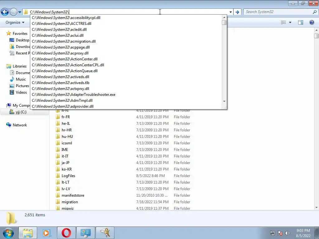This screenshot has width=319, height=239.
Task: Select the hu-HU folder
Action: 67,137
